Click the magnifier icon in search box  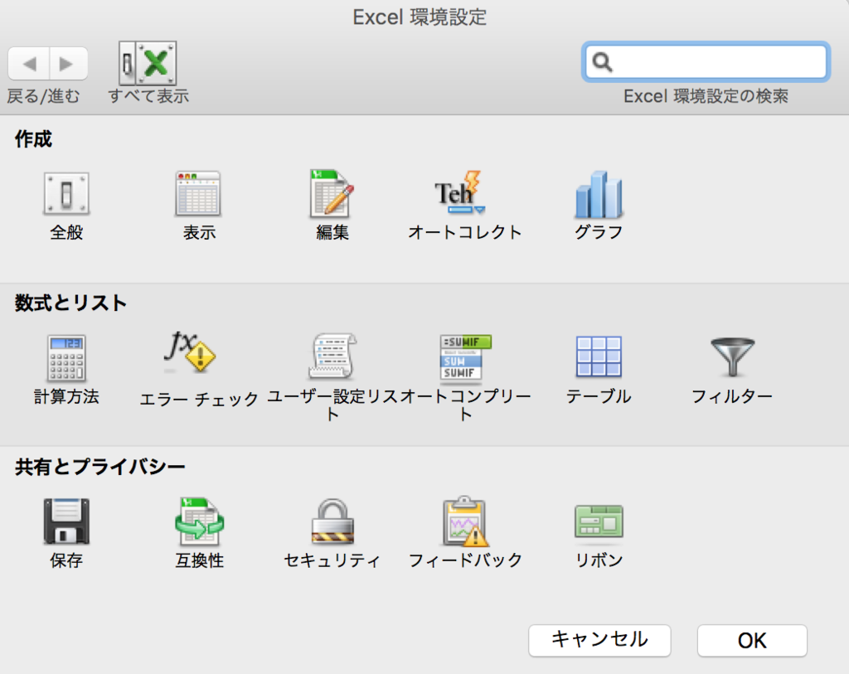coord(602,61)
